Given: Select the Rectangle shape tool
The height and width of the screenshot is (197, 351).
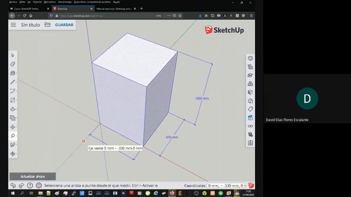Looking at the screenshot, I should 13,100.
